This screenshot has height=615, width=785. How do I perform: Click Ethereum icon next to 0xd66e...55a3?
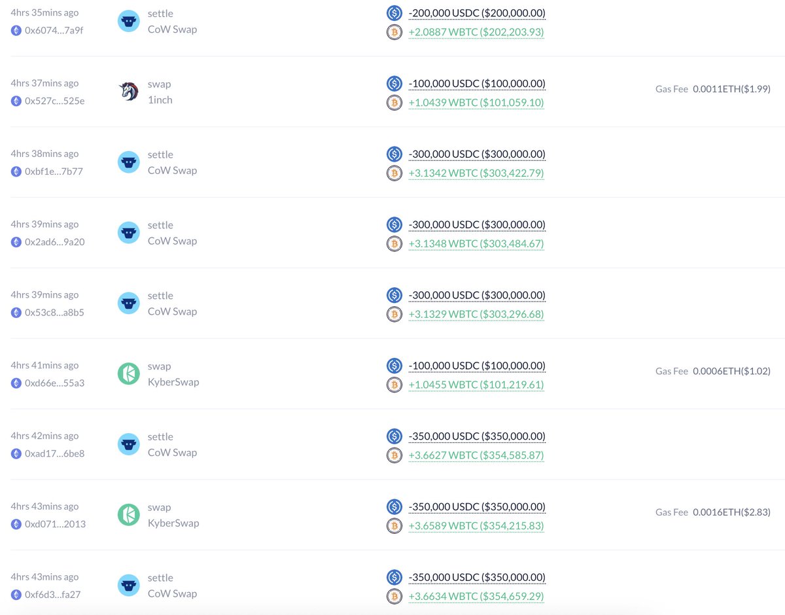[x=16, y=383]
